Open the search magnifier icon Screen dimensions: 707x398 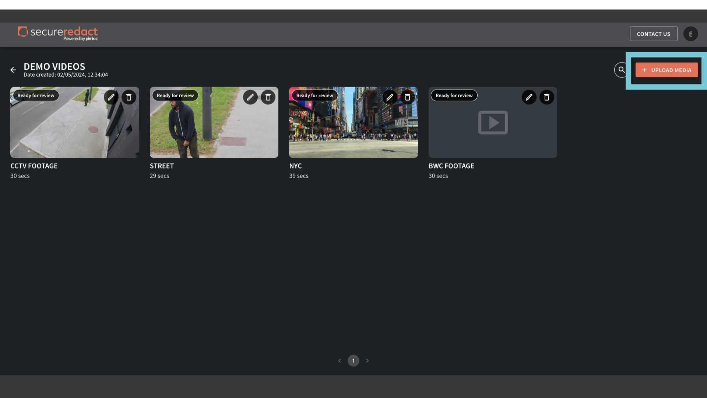621,70
